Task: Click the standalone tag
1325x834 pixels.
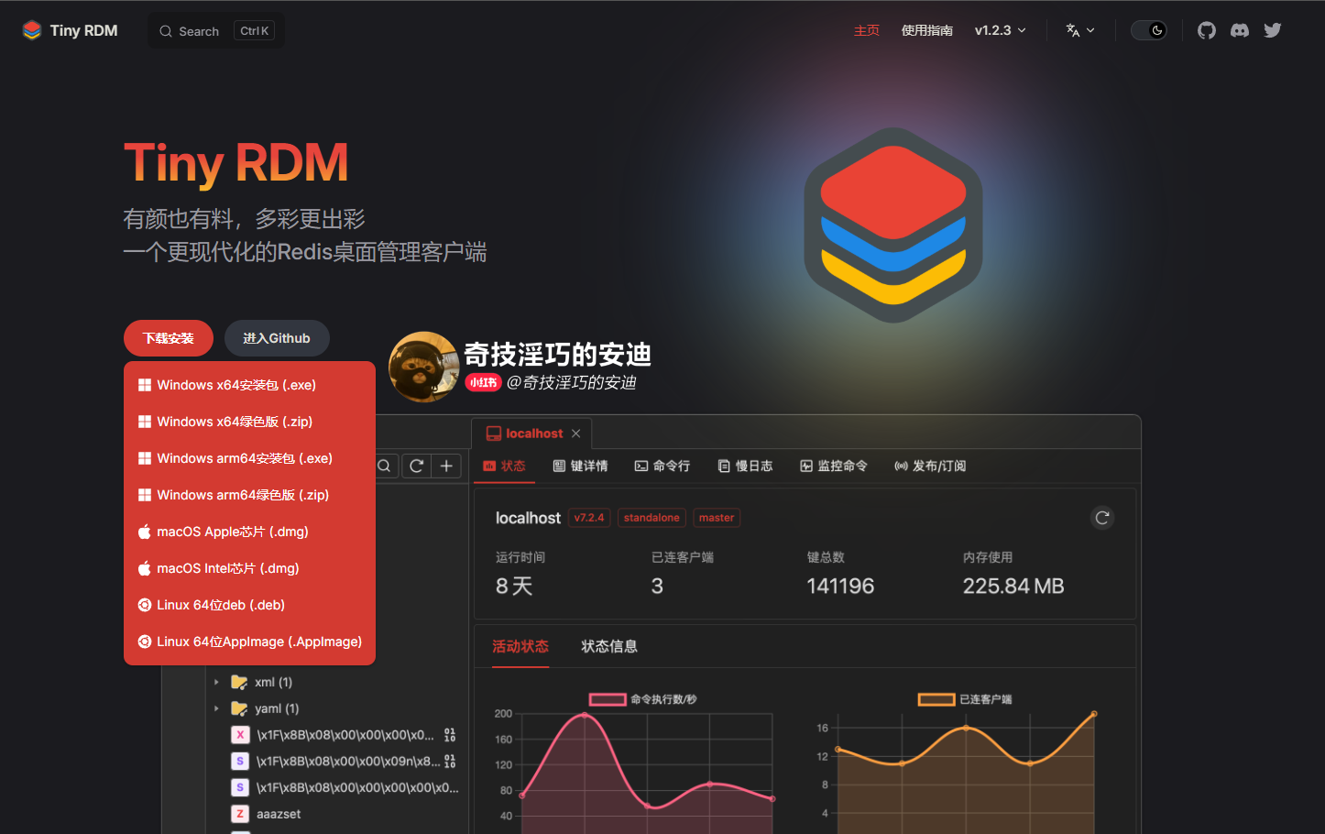Action: pos(652,518)
